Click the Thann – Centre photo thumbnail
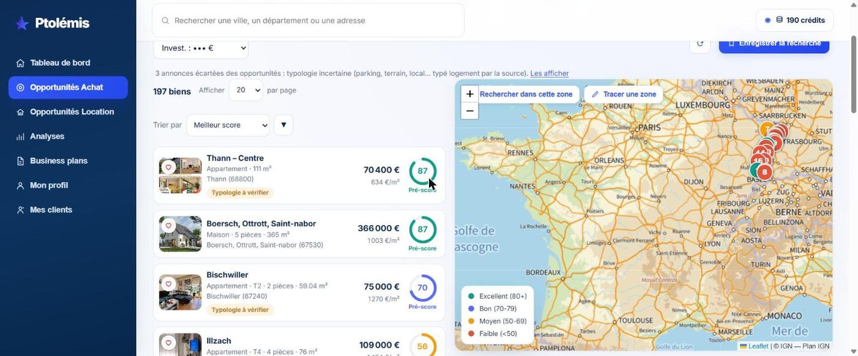The height and width of the screenshot is (356, 858). coord(180,176)
